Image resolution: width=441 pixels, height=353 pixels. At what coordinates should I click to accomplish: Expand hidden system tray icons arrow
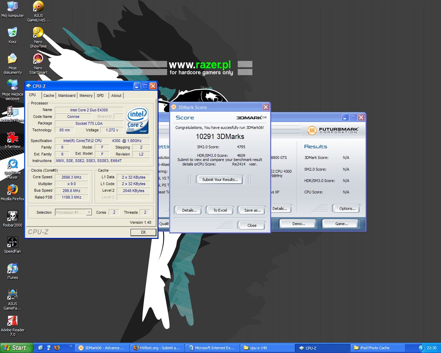coord(421,348)
